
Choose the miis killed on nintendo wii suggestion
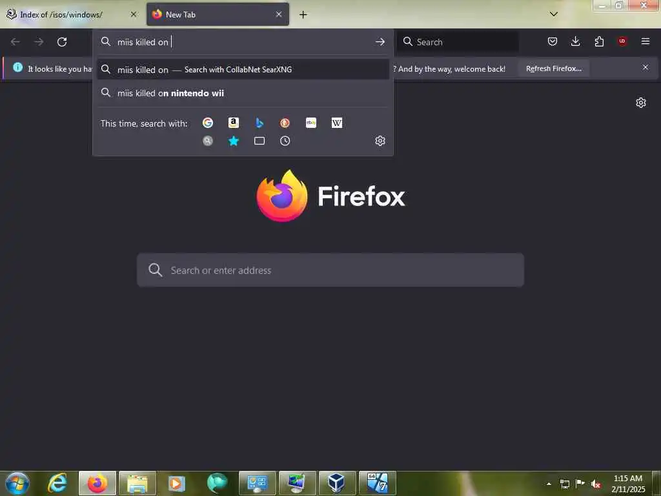(x=243, y=93)
